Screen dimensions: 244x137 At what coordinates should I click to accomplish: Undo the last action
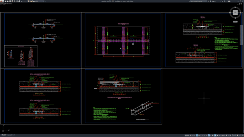point(22,1)
